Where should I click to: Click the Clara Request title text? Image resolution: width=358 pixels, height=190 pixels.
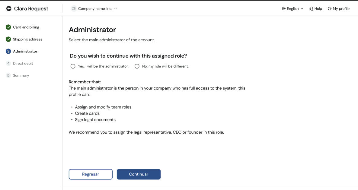click(31, 9)
